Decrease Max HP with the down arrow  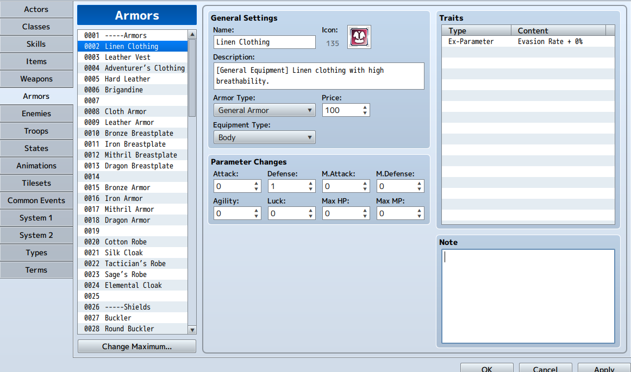click(365, 216)
